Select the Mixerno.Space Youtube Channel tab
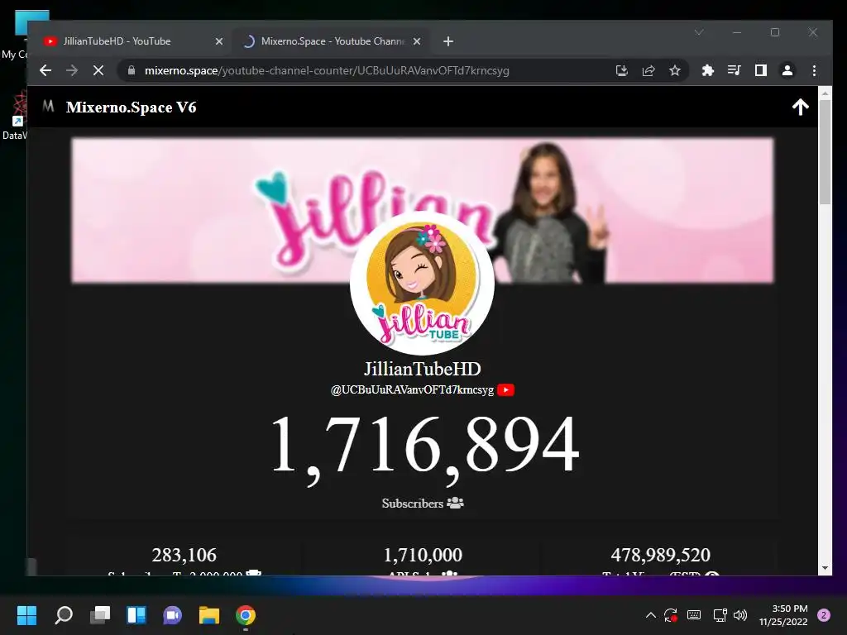 [x=333, y=41]
